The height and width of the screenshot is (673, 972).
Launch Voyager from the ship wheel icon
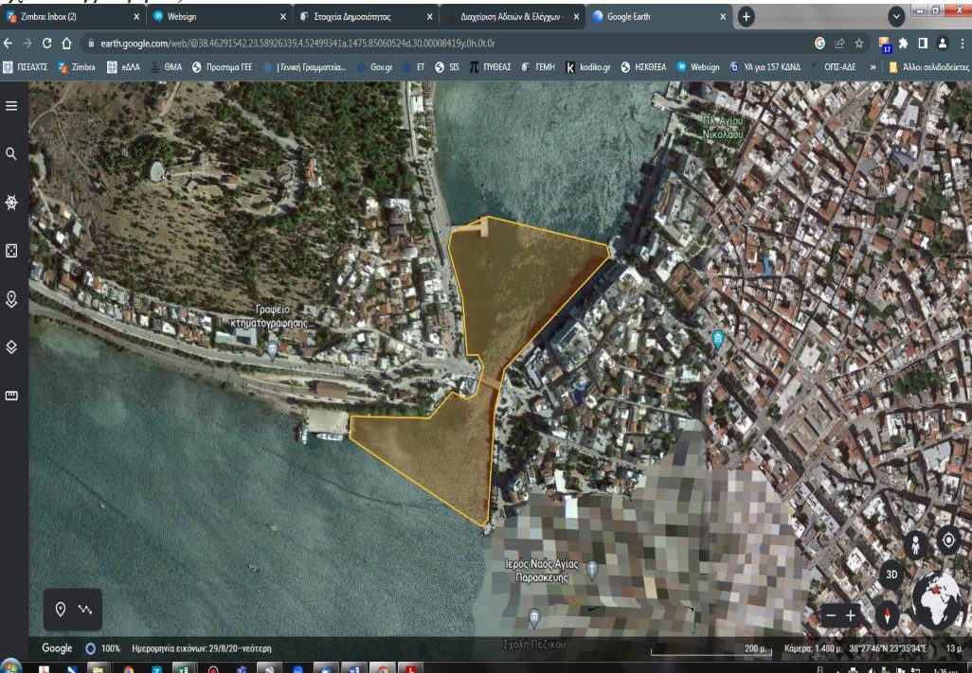[x=11, y=202]
